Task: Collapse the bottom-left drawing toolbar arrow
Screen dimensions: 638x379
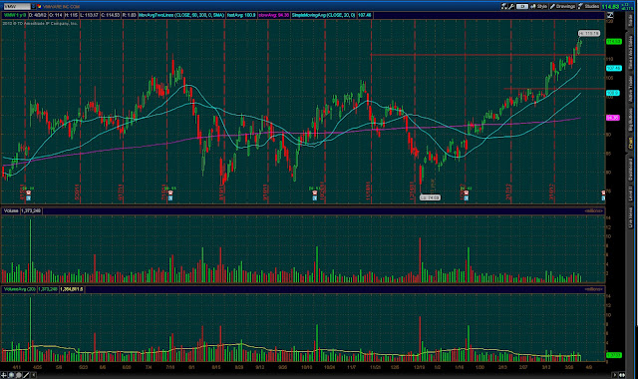Action: click(33, 375)
